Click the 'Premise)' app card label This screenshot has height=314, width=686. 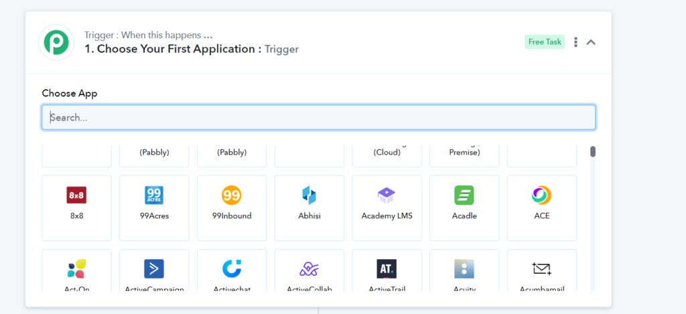click(x=464, y=153)
